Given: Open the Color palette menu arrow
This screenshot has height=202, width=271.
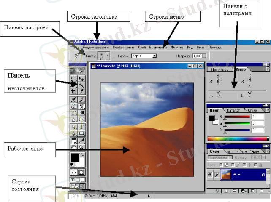Looking at the screenshot, I should tap(268, 110).
